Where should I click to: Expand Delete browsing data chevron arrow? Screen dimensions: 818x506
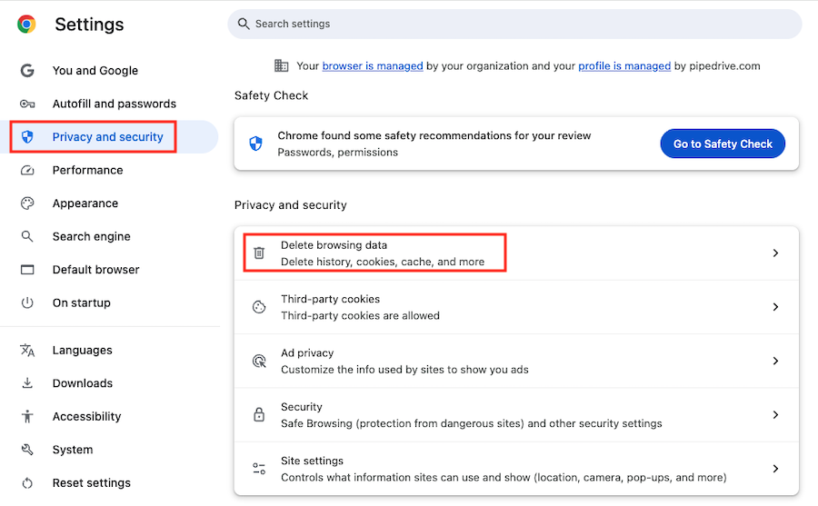(x=775, y=253)
